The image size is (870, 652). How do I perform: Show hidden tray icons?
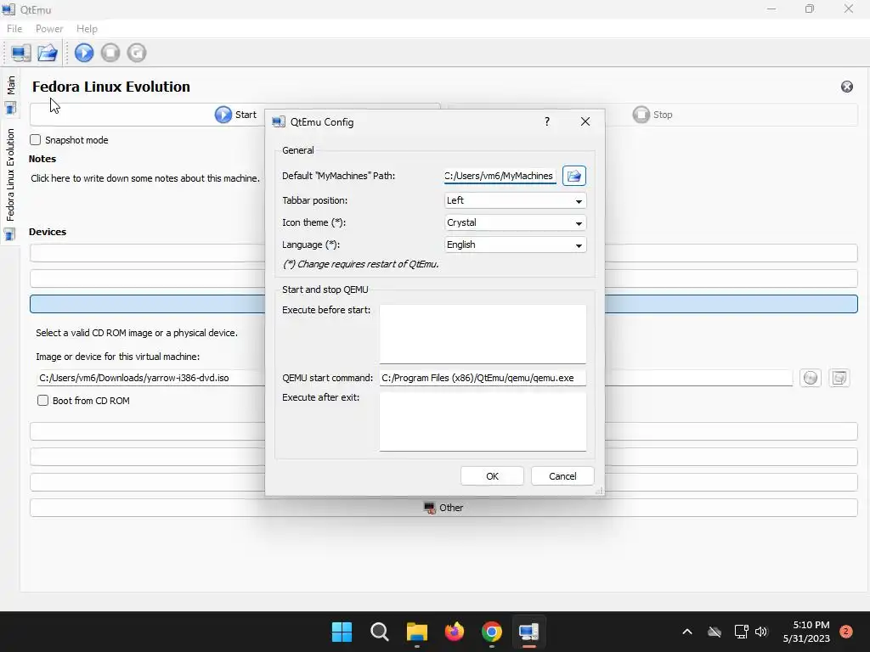[x=686, y=632]
